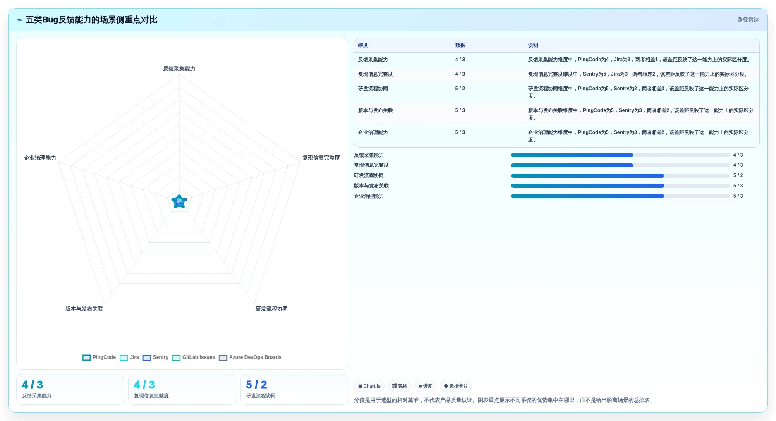Click the 数据 table column header

(460, 45)
